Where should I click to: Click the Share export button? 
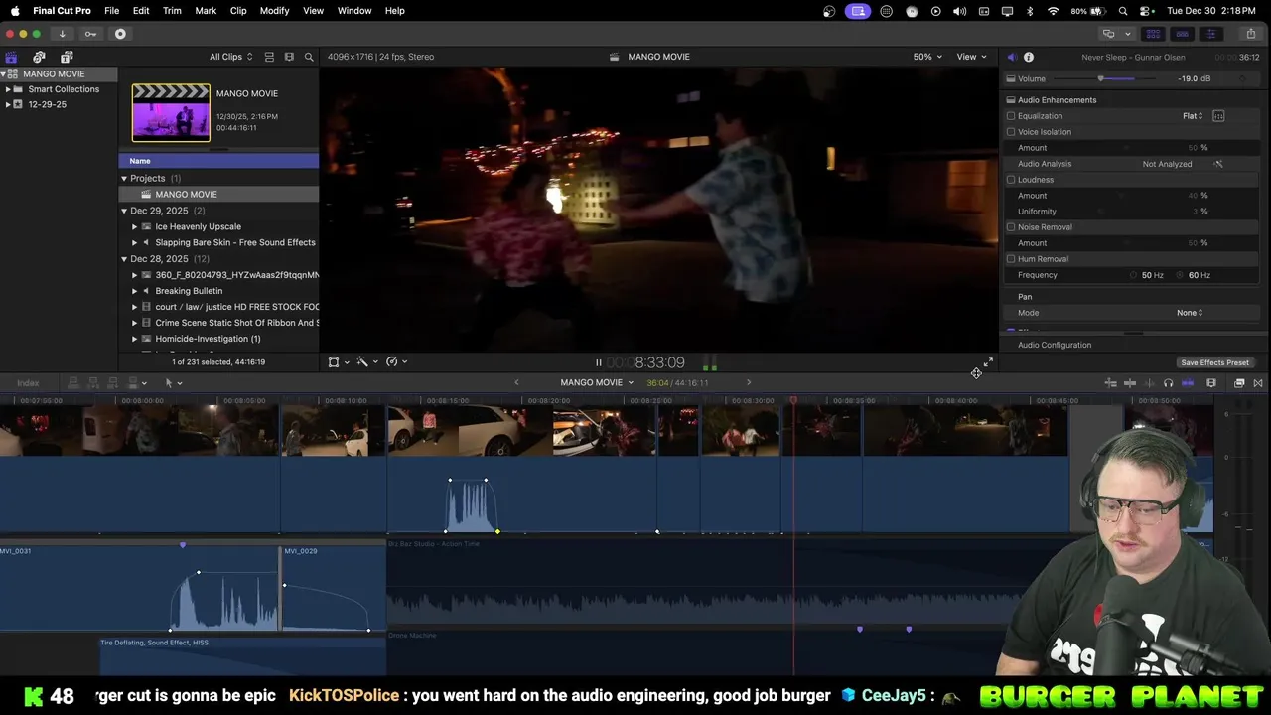pyautogui.click(x=1250, y=34)
